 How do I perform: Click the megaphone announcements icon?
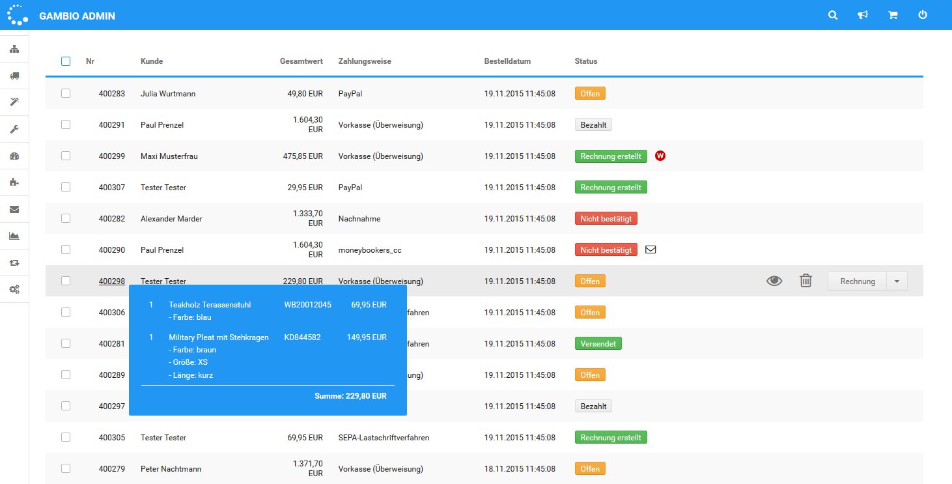pyautogui.click(x=863, y=16)
